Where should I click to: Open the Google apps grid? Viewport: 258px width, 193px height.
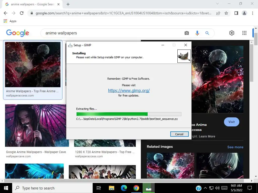point(244,33)
